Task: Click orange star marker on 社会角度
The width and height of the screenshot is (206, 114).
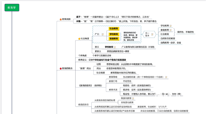Action: pos(79,39)
